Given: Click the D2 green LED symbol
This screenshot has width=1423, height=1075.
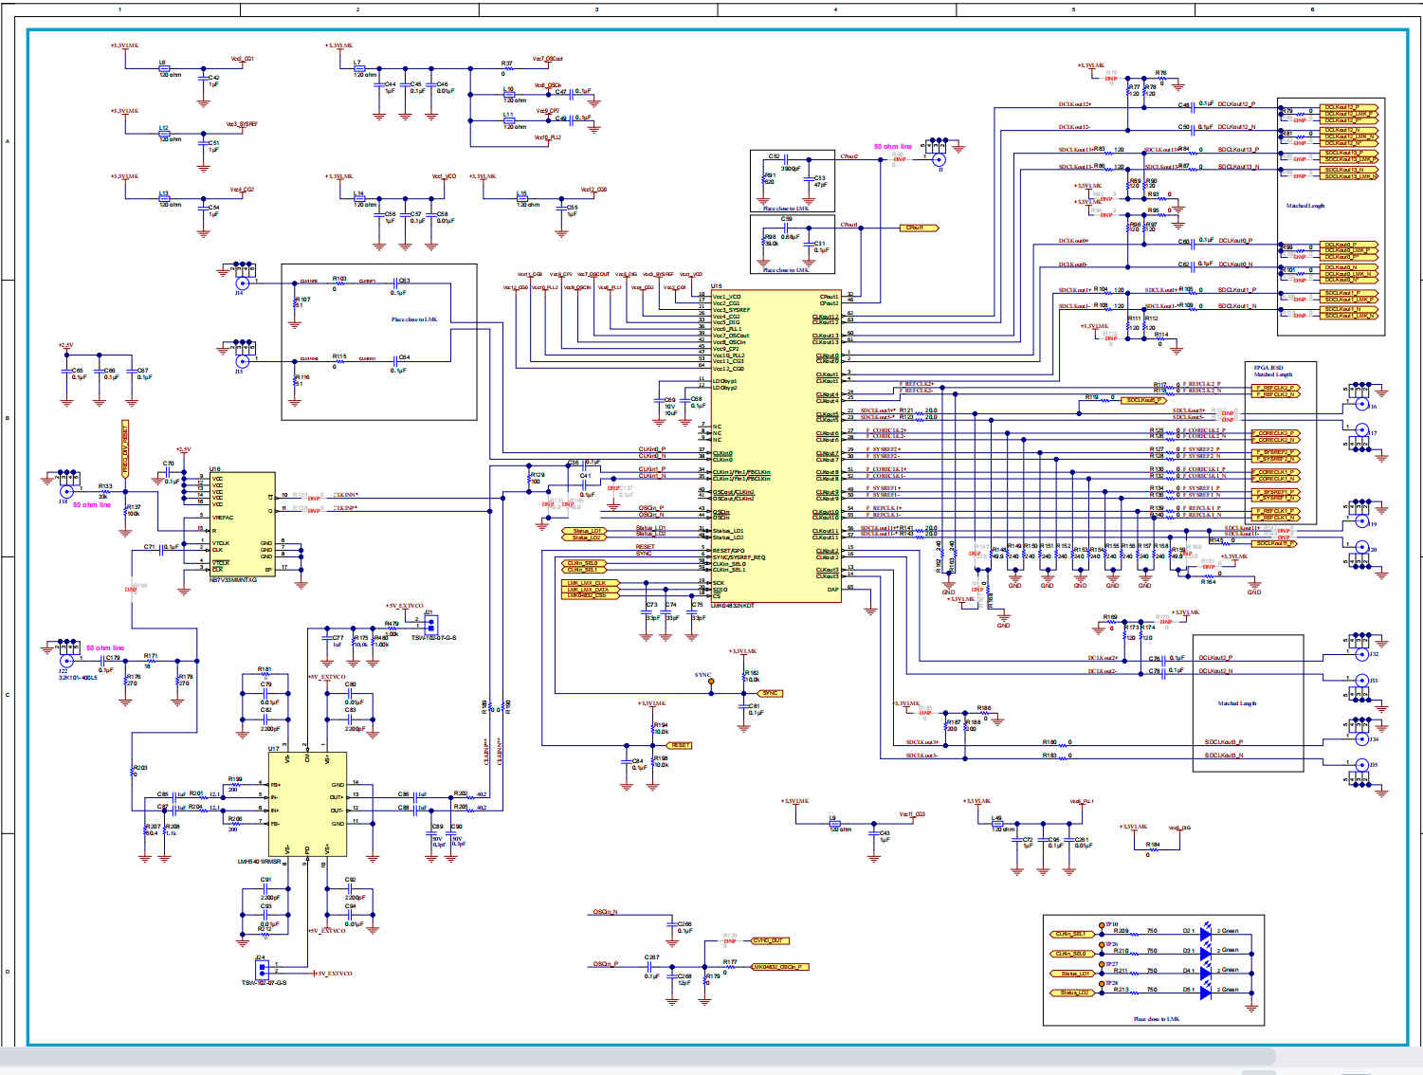Looking at the screenshot, I should click(x=1205, y=934).
